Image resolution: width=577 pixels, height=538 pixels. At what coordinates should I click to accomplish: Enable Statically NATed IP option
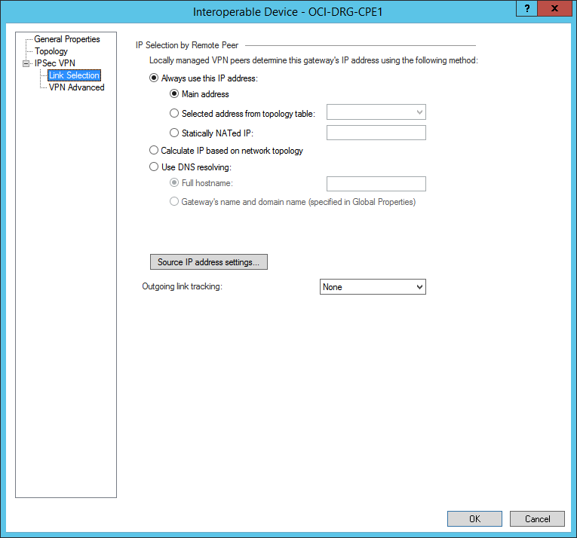coord(175,133)
